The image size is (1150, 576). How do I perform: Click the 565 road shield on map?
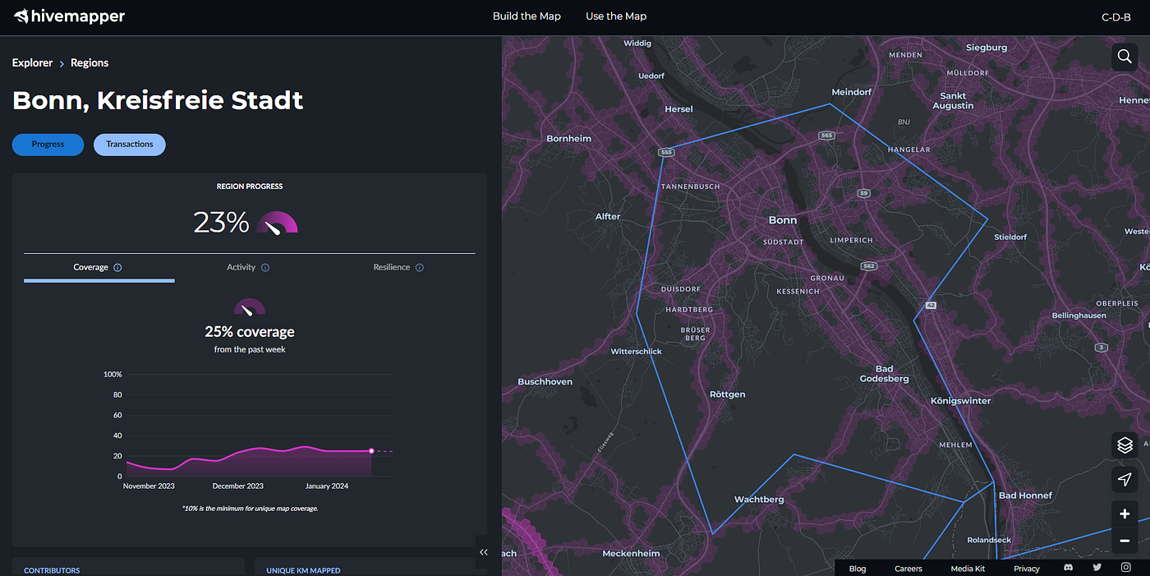click(x=826, y=135)
